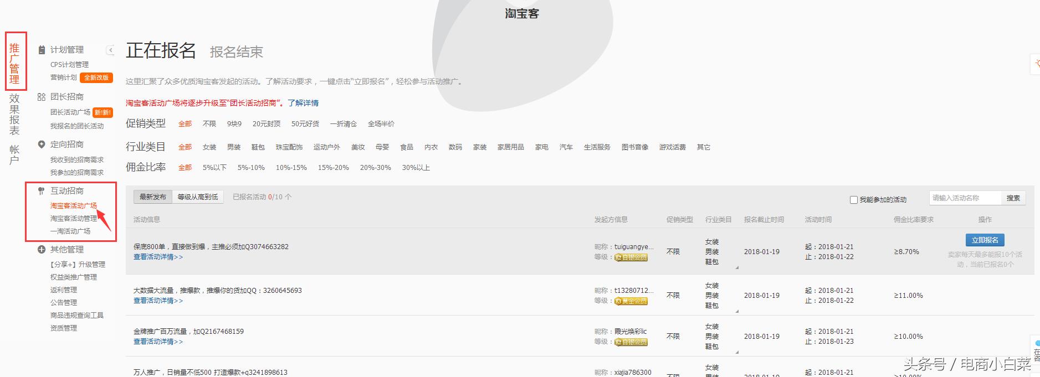Click the 新!新! badge beside 团长活动广场
1040x377 pixels.
click(x=103, y=112)
